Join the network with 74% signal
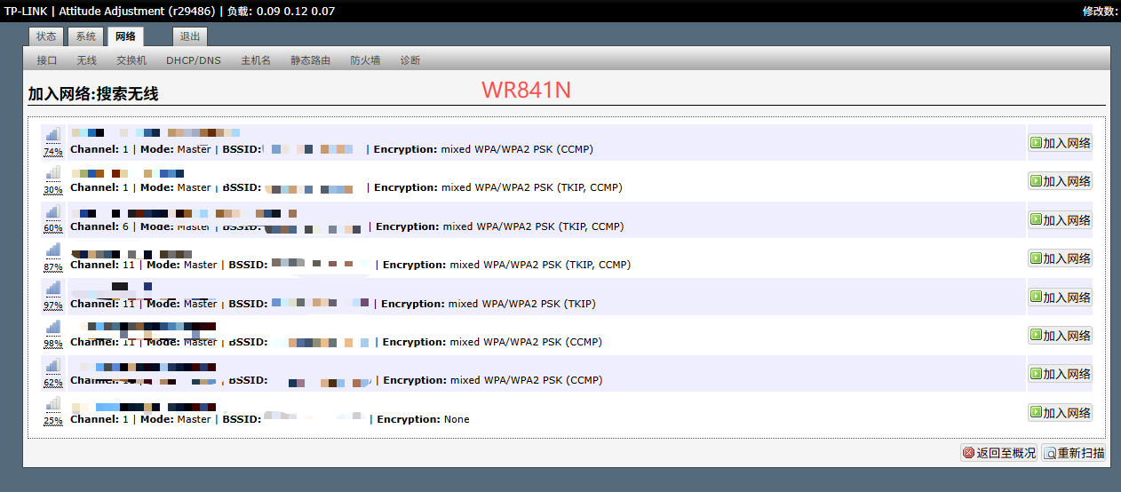 pos(1060,142)
